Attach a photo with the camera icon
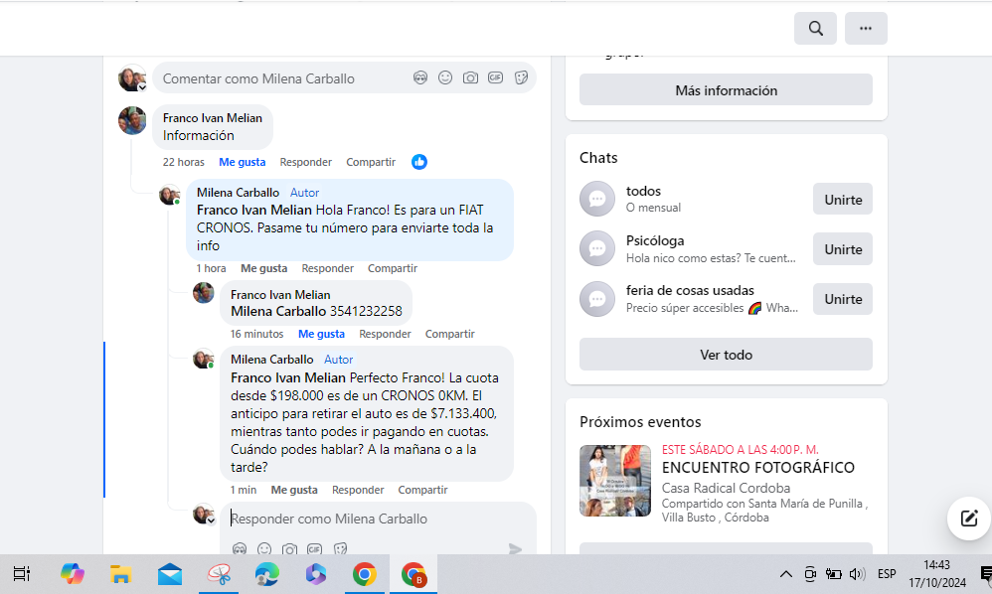 470,78
